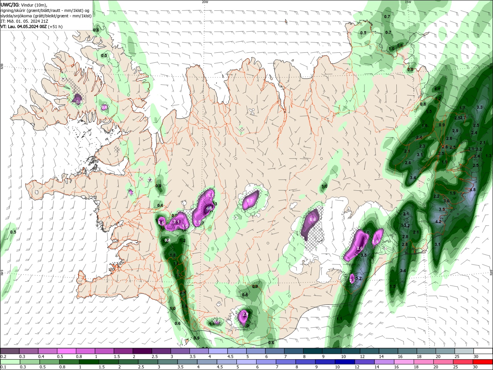
Task: Click the 4.0 snowfall value on the map
Action: coord(210,208)
